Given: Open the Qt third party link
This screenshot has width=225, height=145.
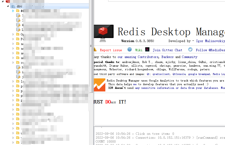Looking at the screenshot, I should tap(148, 74).
